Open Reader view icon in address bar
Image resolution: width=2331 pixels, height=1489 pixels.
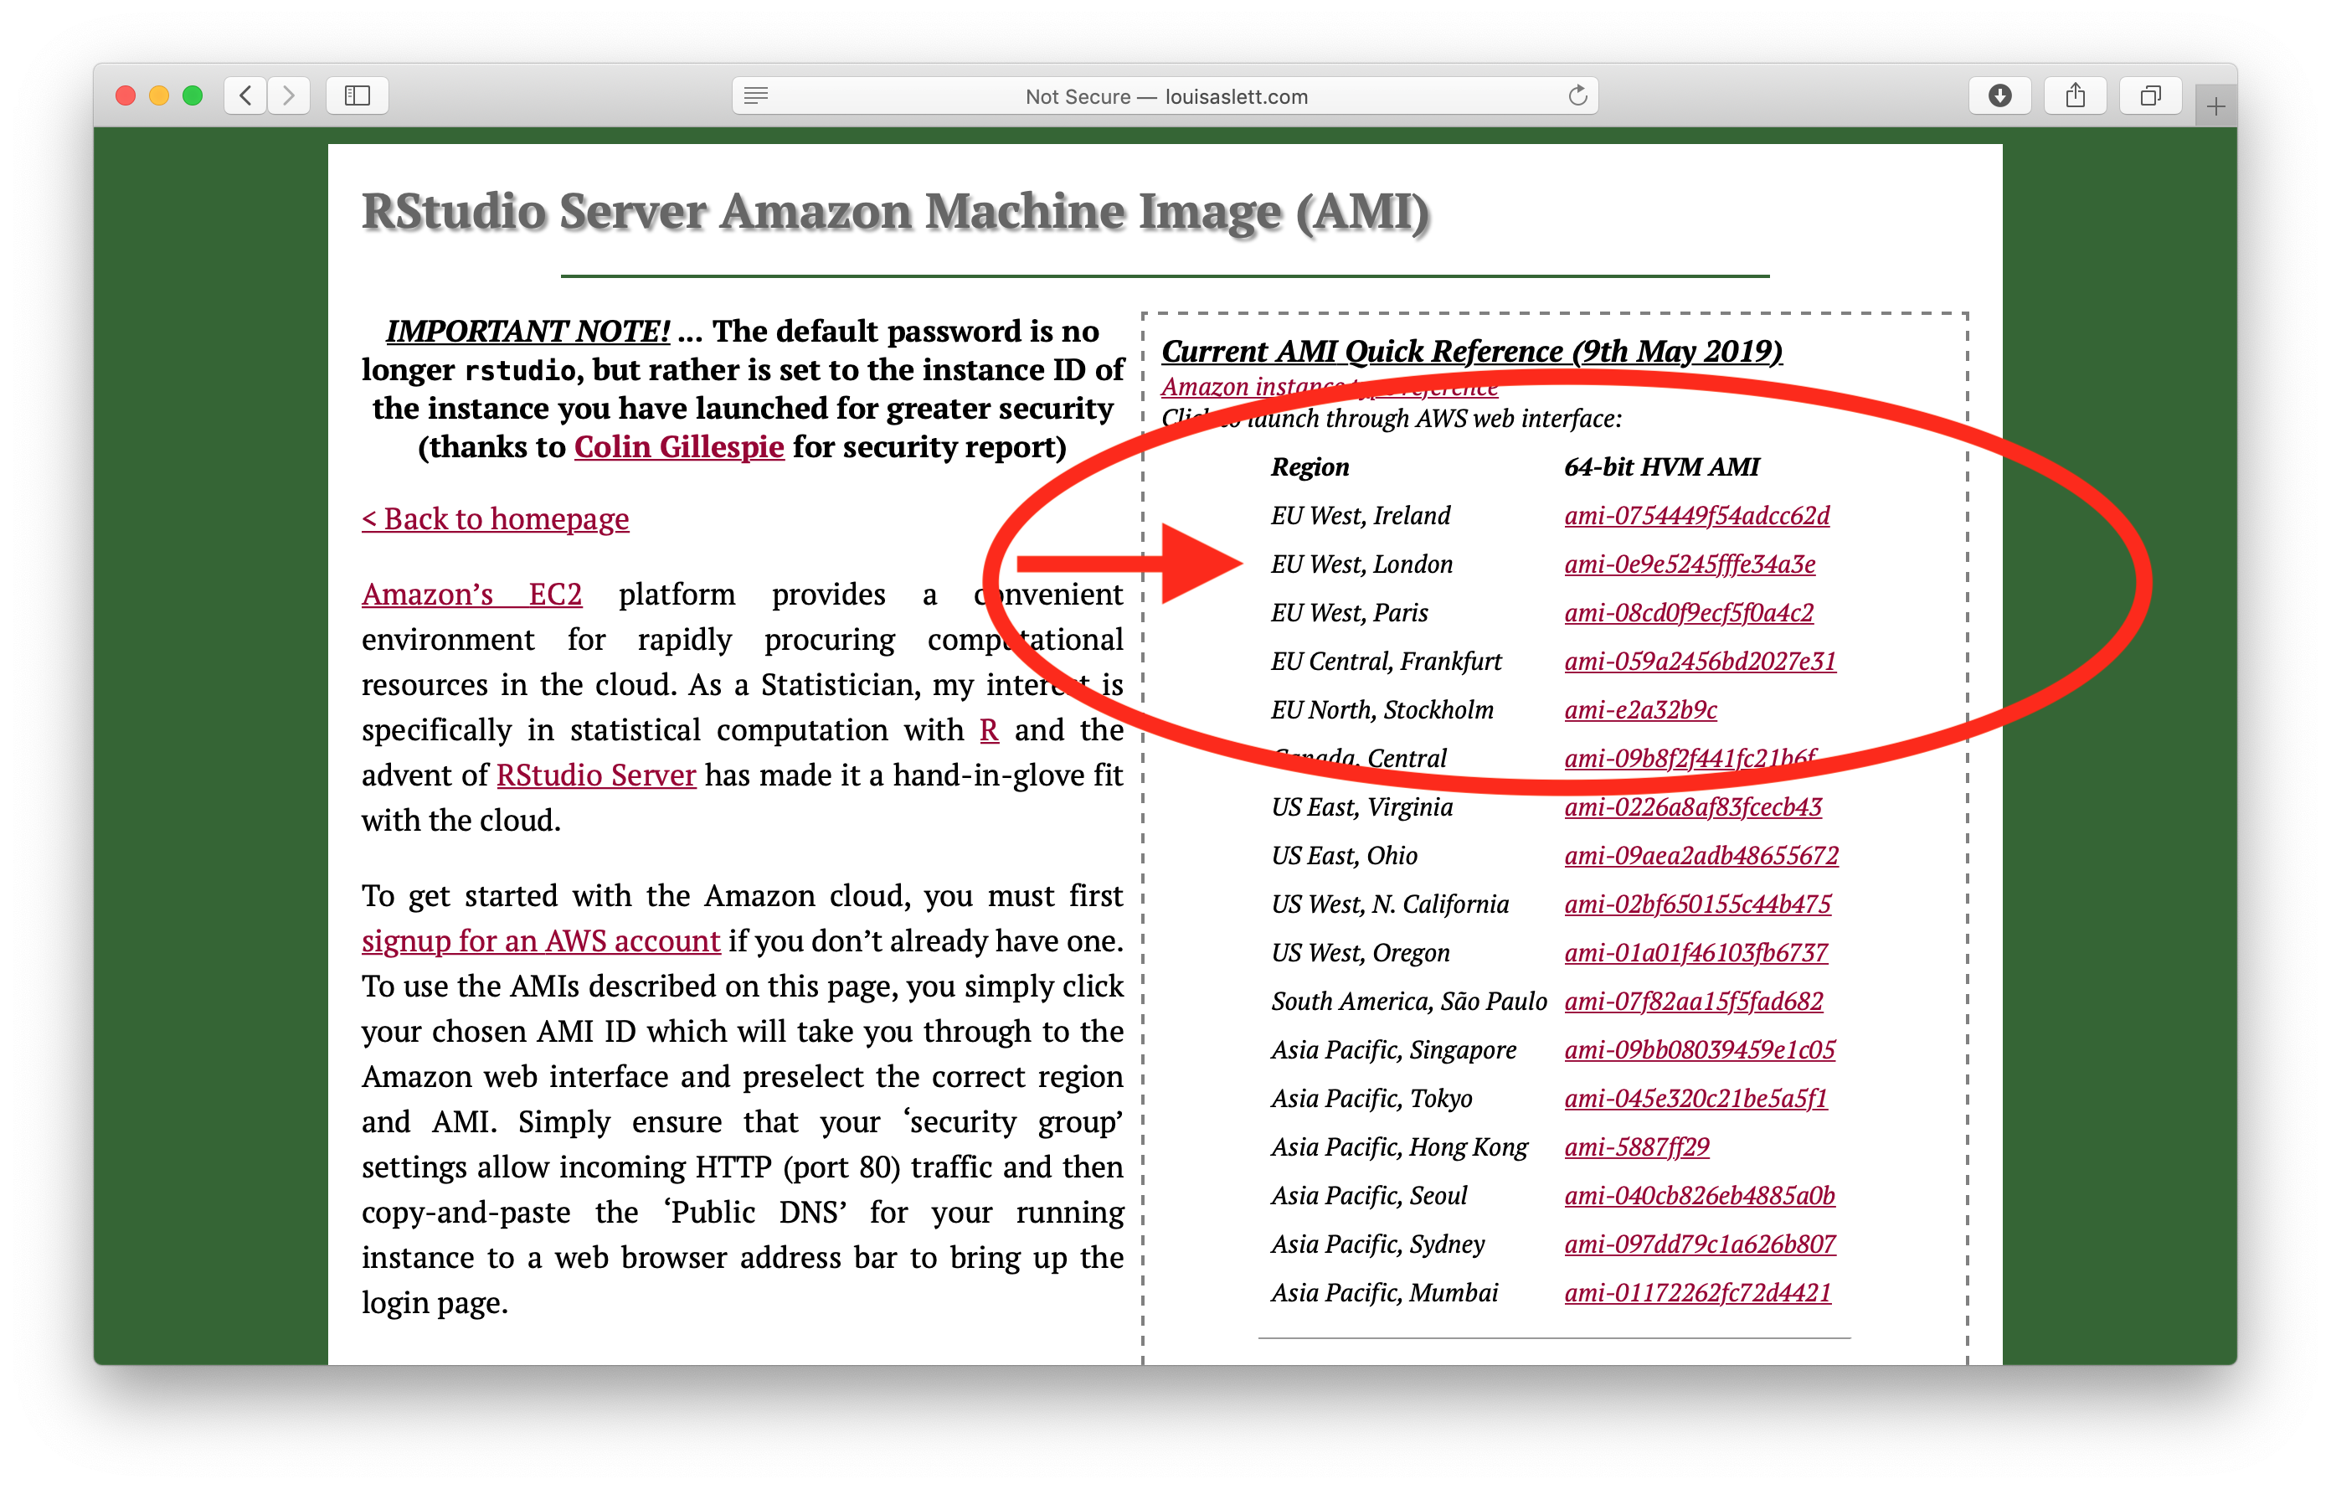(x=756, y=95)
